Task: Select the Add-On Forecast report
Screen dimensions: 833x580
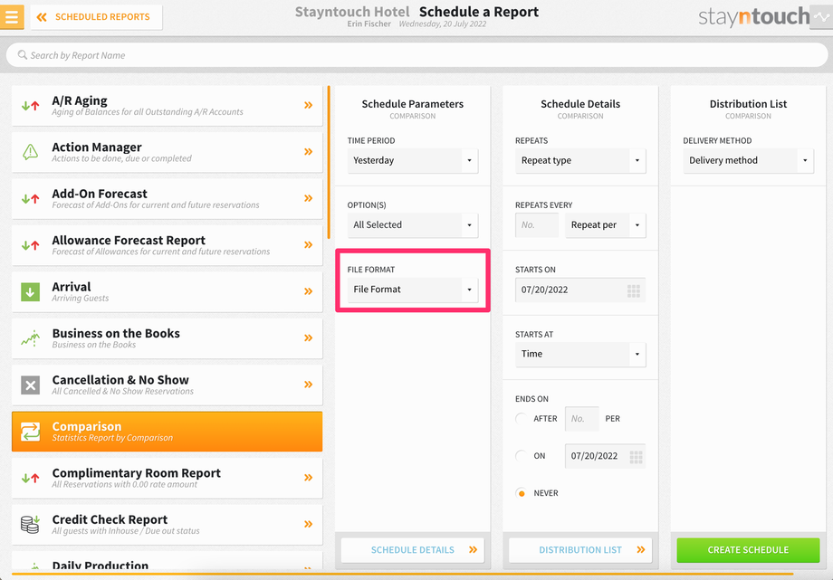Action: click(167, 199)
